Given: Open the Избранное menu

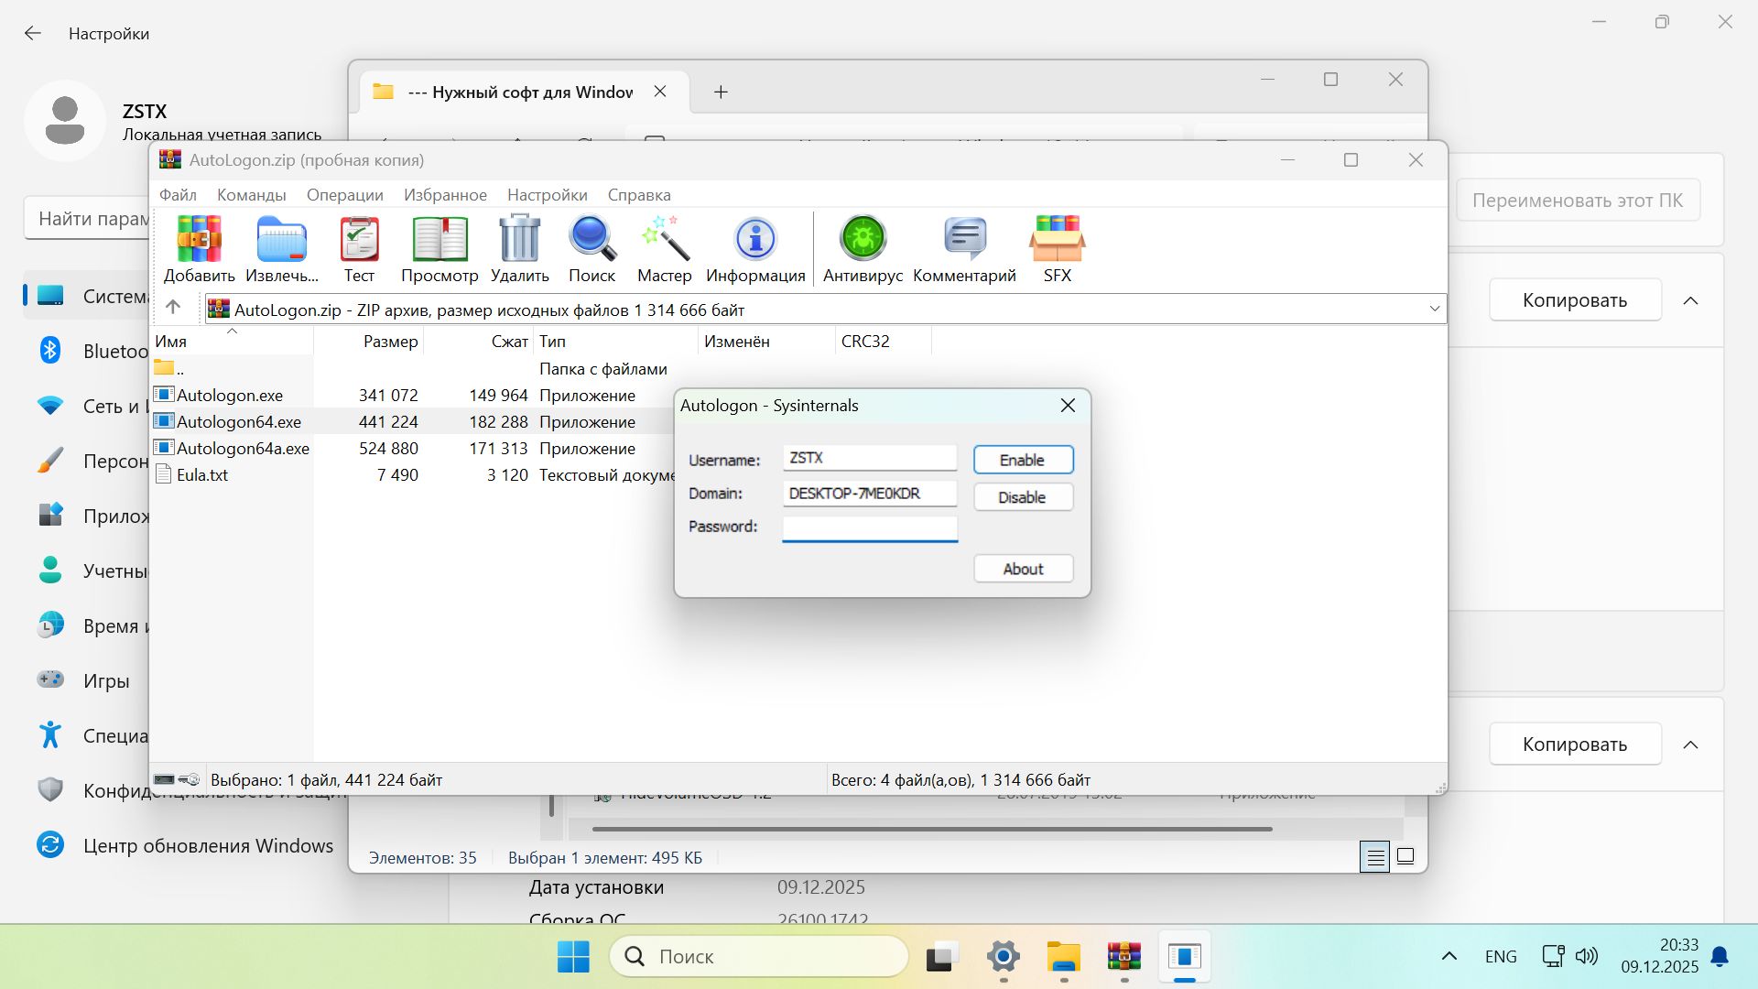Looking at the screenshot, I should point(445,195).
